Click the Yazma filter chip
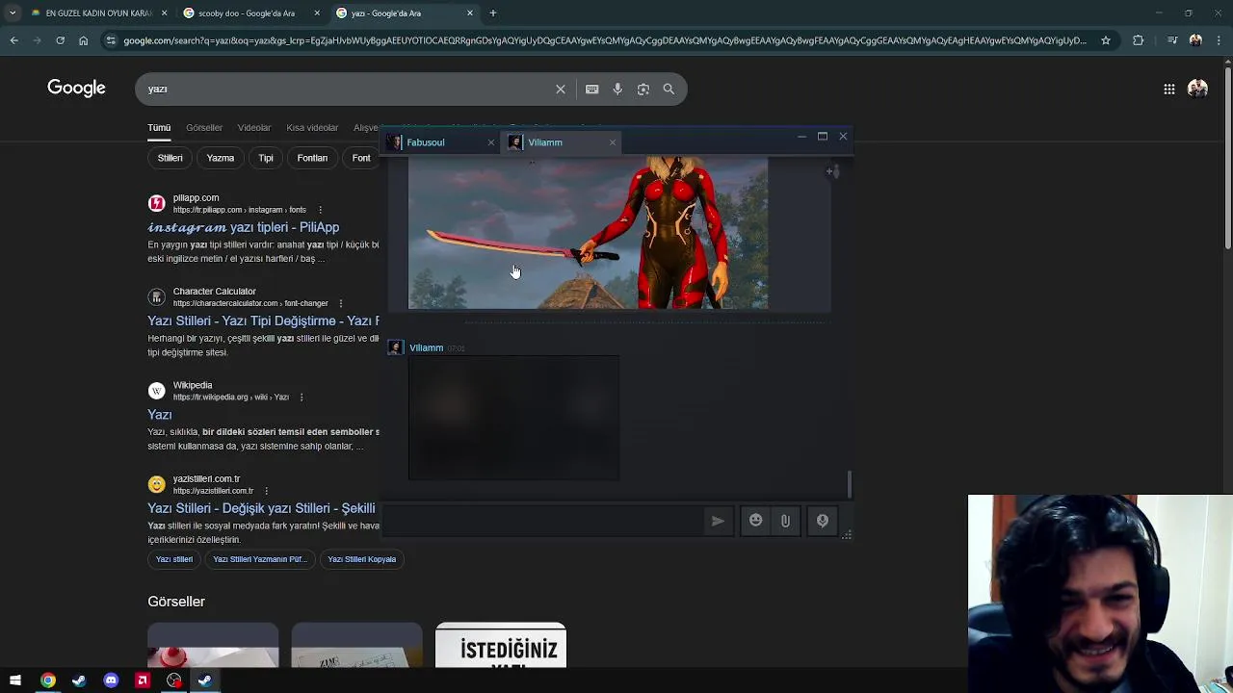The width and height of the screenshot is (1233, 693). coord(221,158)
